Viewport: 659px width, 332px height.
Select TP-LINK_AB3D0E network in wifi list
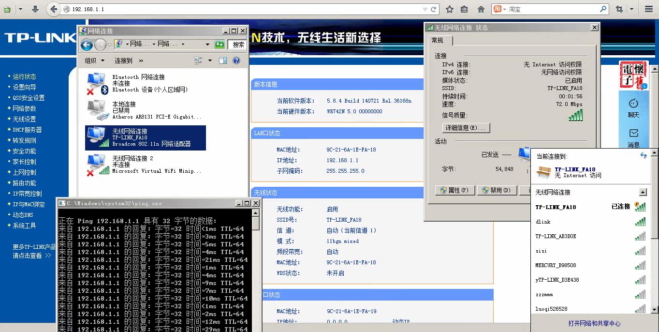pyautogui.click(x=590, y=236)
